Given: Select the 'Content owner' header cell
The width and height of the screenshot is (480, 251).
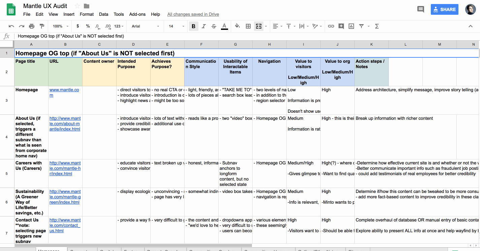Looking at the screenshot, I should coord(99,72).
